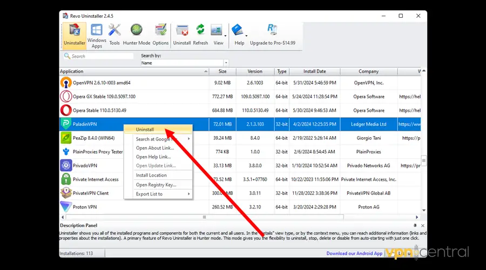The image size is (486, 270).
Task: Click Privado Networks AG cell
Action: [368, 166]
